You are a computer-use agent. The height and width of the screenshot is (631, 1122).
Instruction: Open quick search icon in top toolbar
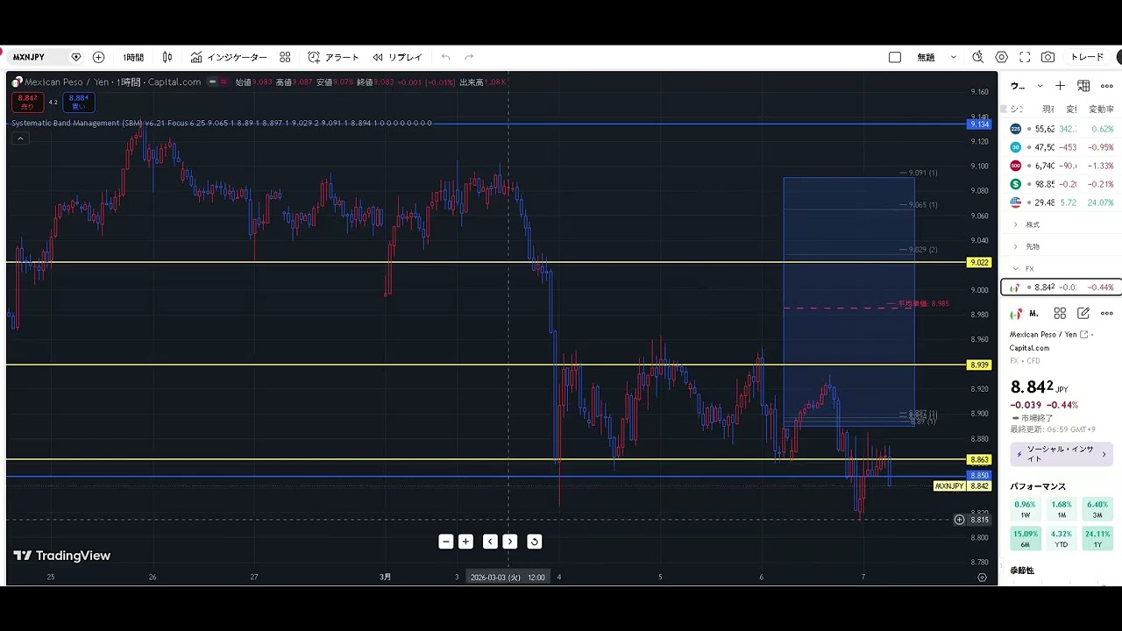point(978,57)
